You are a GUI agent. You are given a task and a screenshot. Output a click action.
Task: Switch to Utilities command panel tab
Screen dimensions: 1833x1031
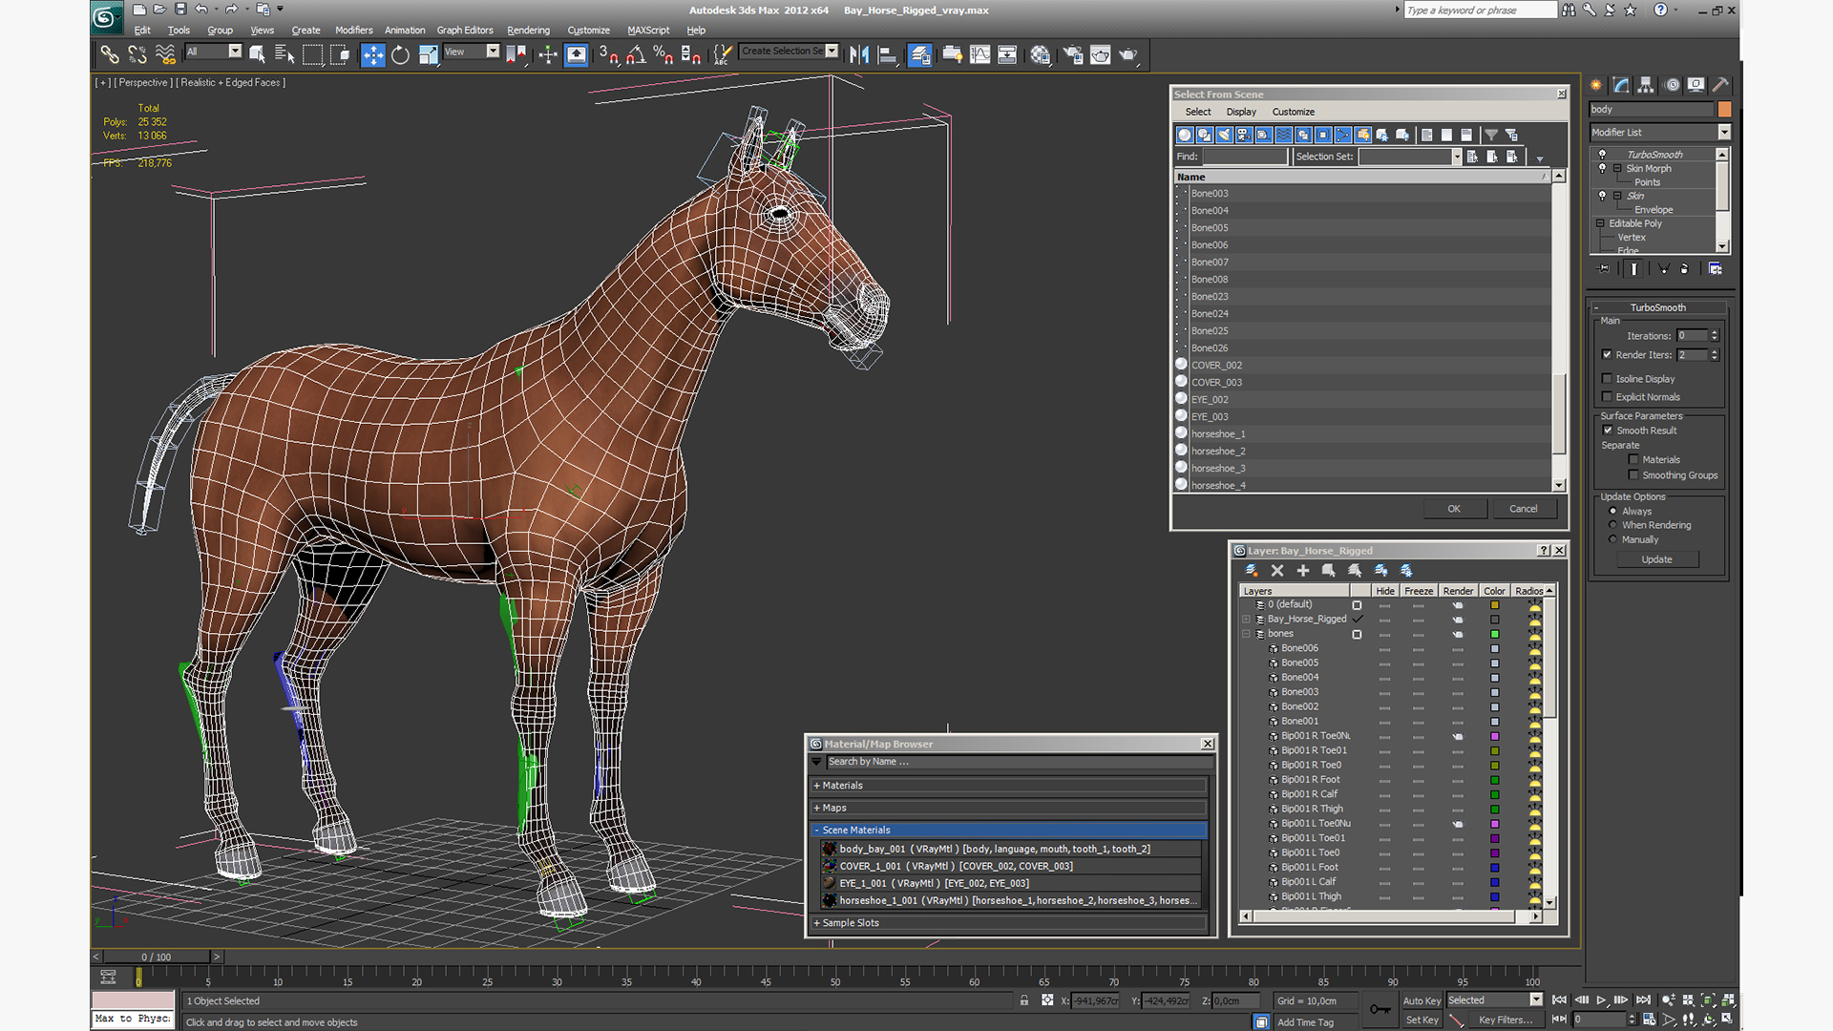(1720, 85)
